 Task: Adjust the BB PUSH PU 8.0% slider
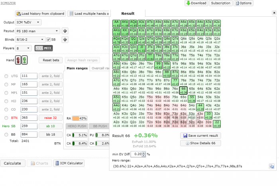102,135
